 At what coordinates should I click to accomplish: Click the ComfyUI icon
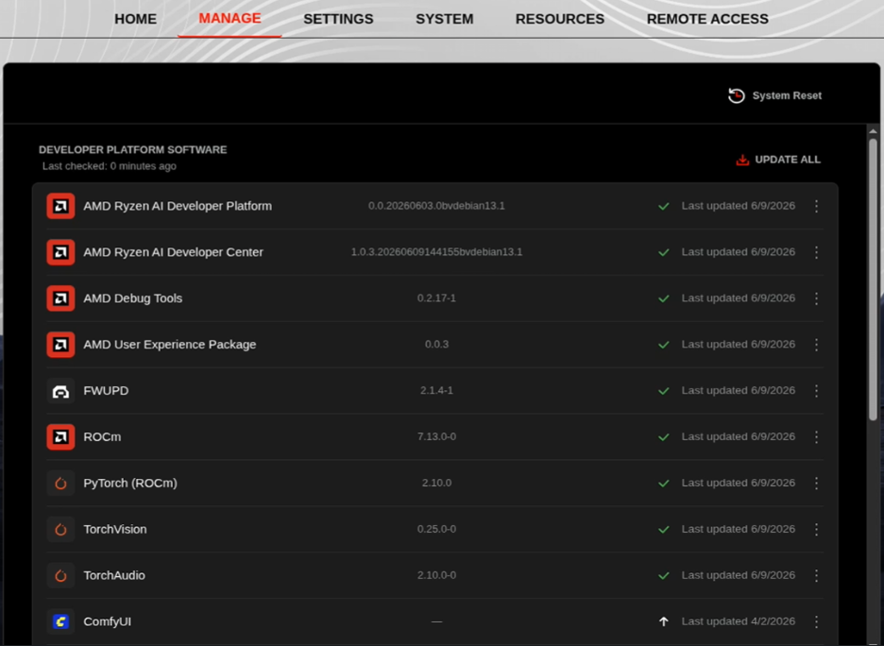pos(60,621)
